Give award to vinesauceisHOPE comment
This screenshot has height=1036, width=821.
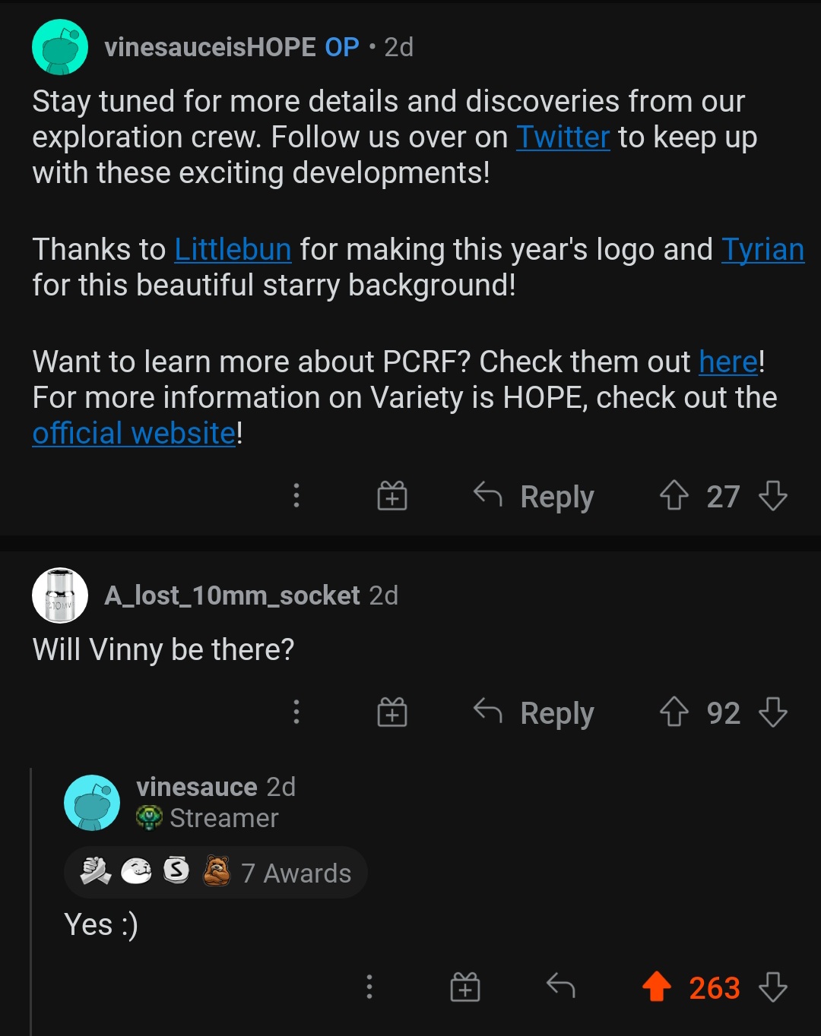click(392, 496)
